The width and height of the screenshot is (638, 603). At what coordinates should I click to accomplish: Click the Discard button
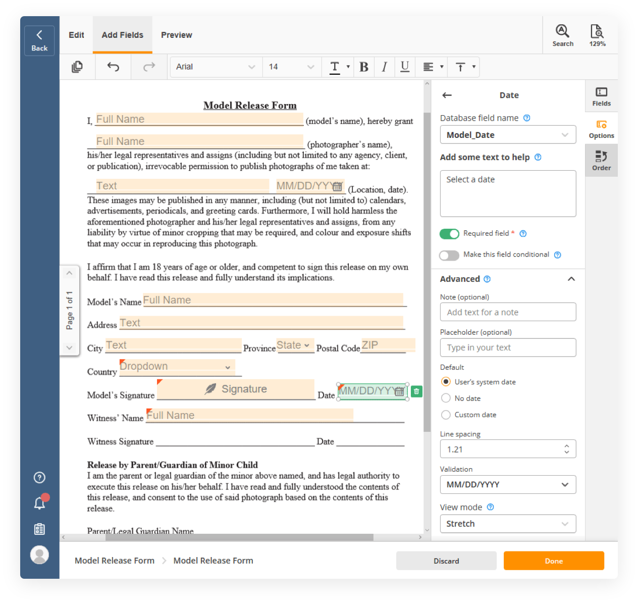(446, 561)
